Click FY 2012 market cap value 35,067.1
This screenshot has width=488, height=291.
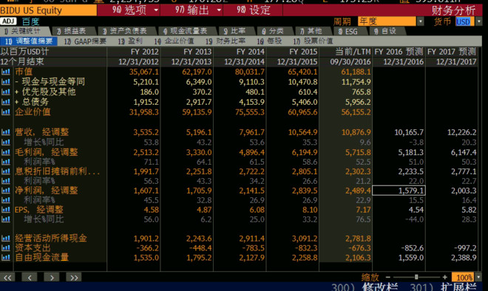click(144, 72)
